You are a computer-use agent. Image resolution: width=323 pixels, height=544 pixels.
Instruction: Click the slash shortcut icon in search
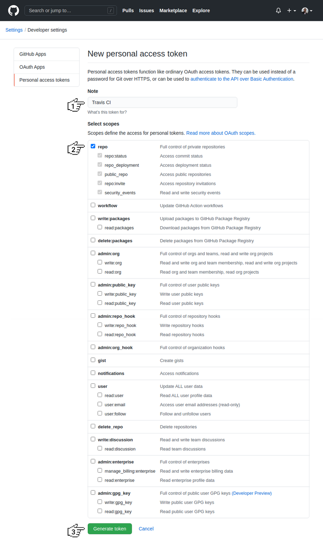[110, 11]
